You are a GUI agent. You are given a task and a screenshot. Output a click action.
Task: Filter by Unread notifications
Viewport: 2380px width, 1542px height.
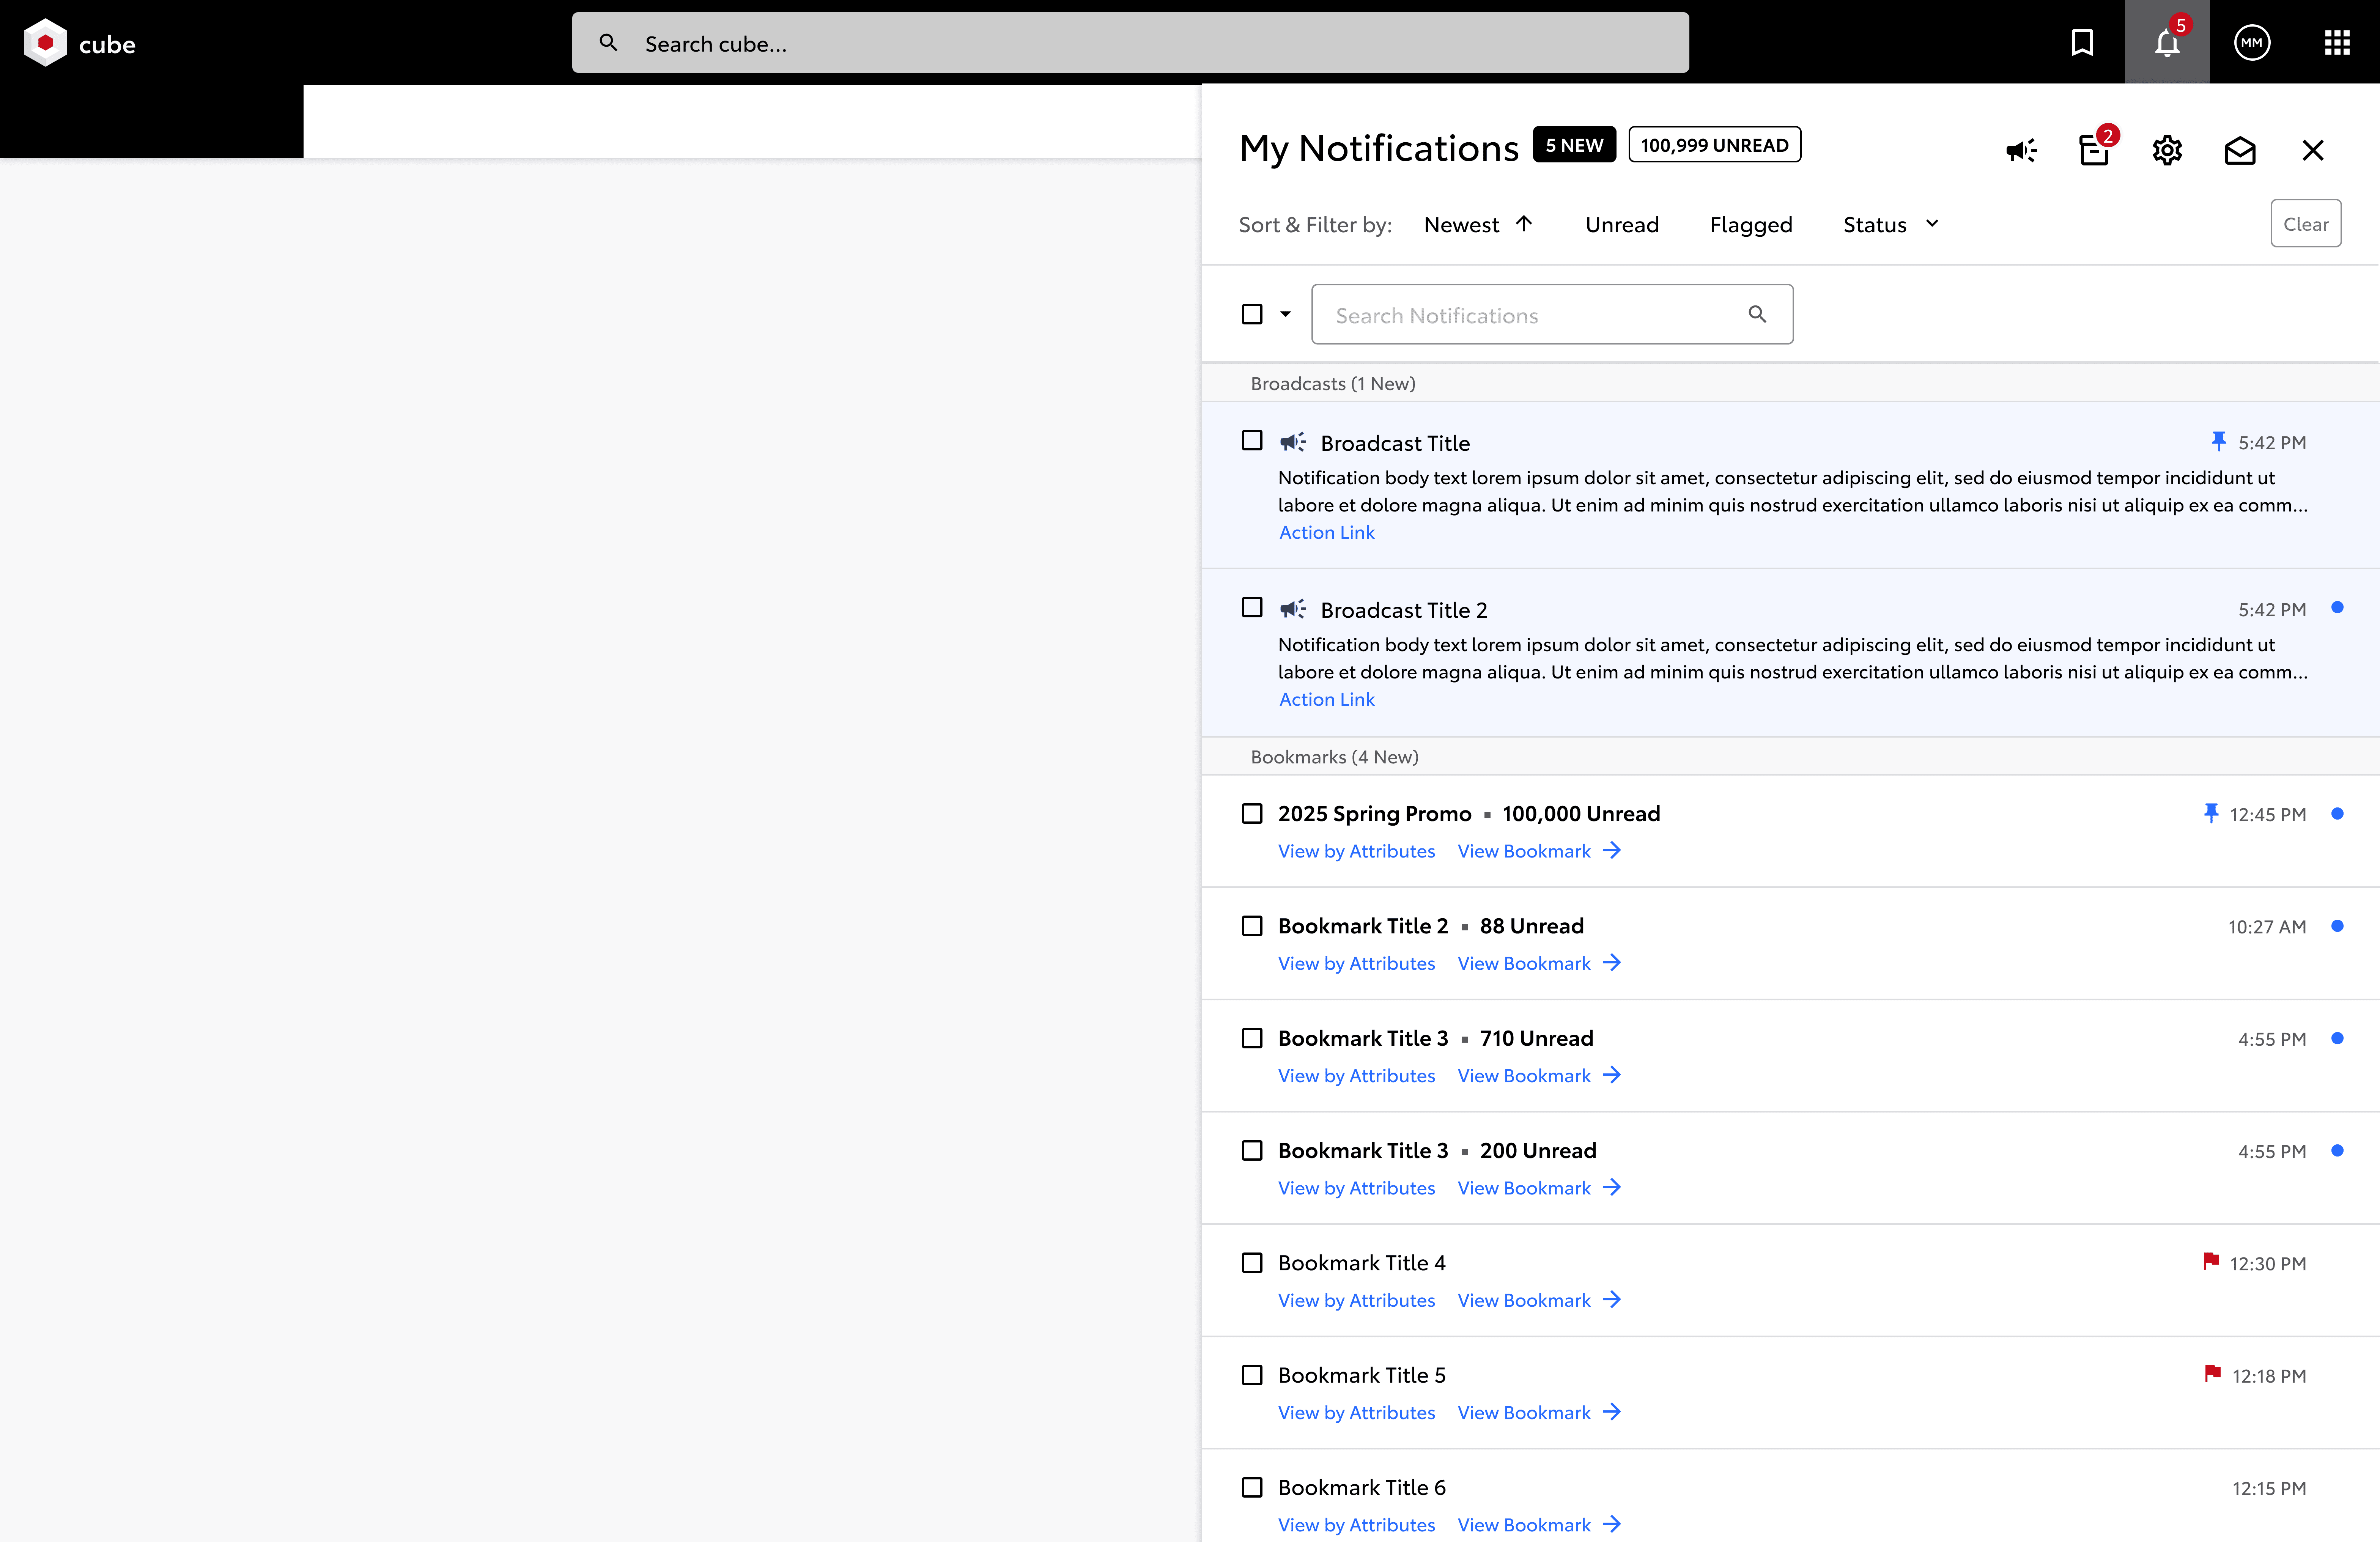[x=1622, y=225]
